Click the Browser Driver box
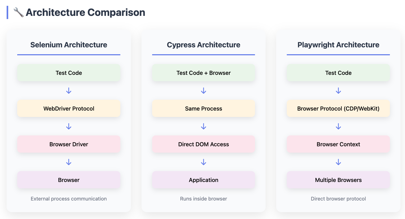 [x=69, y=144]
